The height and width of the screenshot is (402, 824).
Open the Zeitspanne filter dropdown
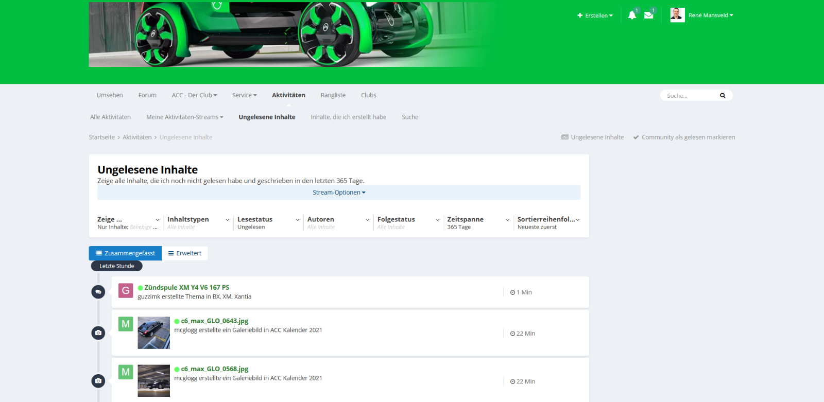(478, 223)
